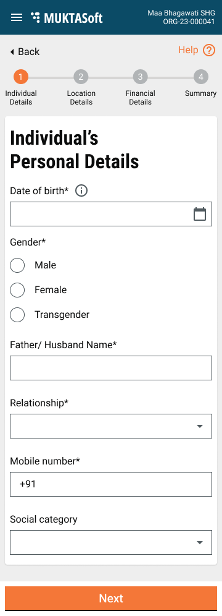
Task: Click the Back arrow icon
Action: tap(12, 52)
